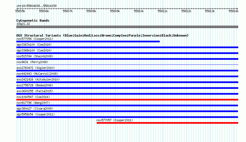This screenshot has height=142, width=246.
Task: Click the dgv3368n100 blue gain bar
Action: pos(127,53)
